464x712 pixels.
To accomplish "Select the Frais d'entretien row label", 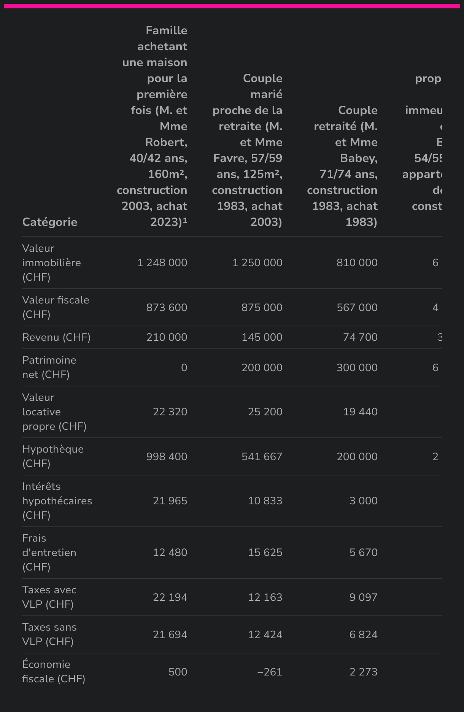I will pyautogui.click(x=49, y=553).
